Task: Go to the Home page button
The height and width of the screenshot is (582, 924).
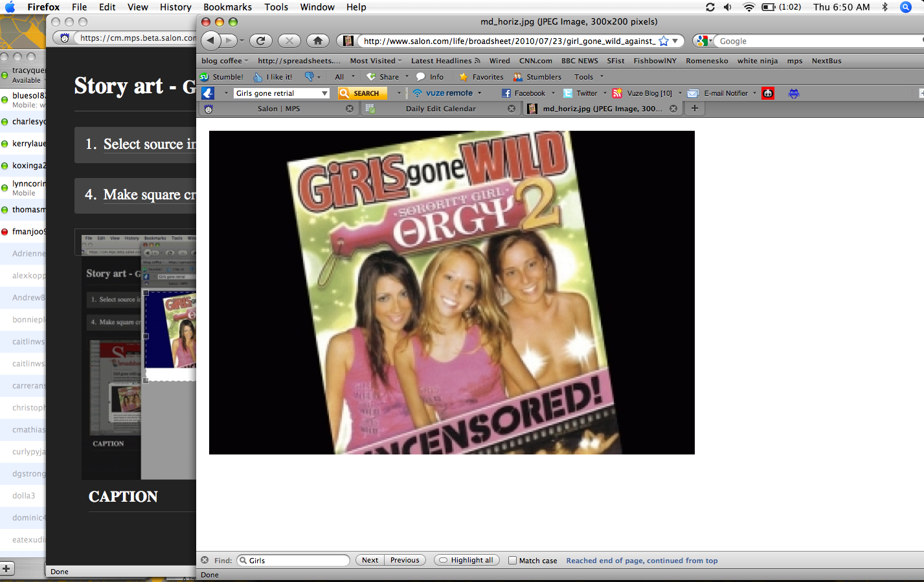Action: (317, 41)
